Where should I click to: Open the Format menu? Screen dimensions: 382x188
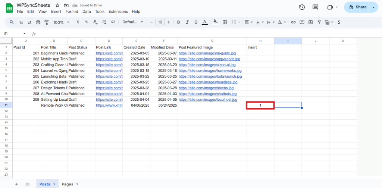72,12
